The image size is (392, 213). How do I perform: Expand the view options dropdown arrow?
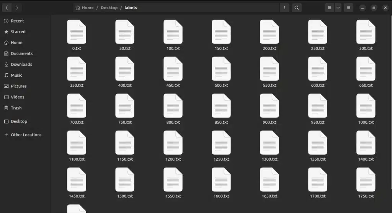(x=338, y=8)
